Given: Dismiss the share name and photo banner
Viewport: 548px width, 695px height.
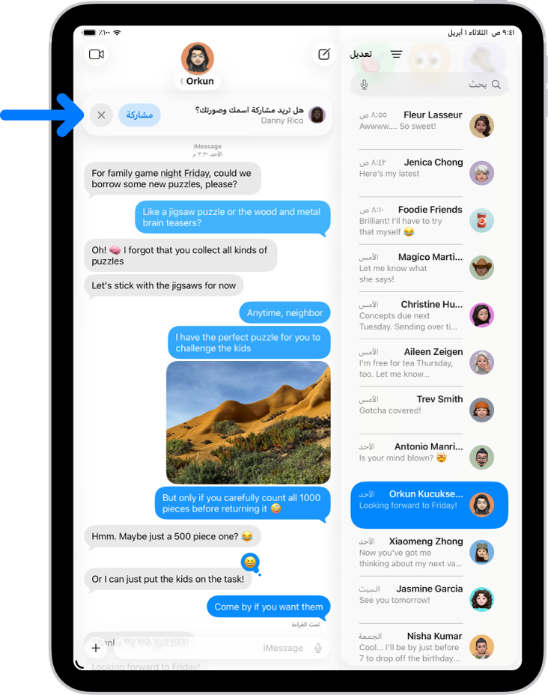Looking at the screenshot, I should 101,115.
